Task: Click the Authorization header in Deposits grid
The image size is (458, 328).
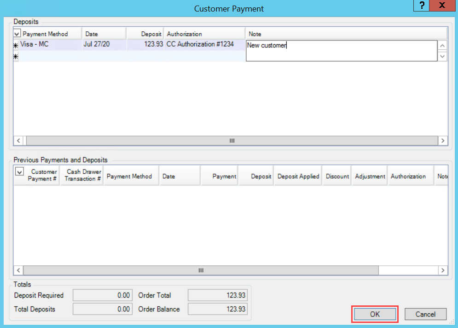Action: (x=205, y=34)
